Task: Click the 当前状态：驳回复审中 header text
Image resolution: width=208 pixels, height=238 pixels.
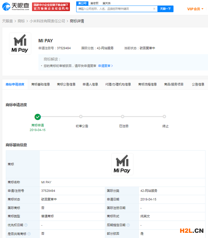Action: (x=139, y=48)
